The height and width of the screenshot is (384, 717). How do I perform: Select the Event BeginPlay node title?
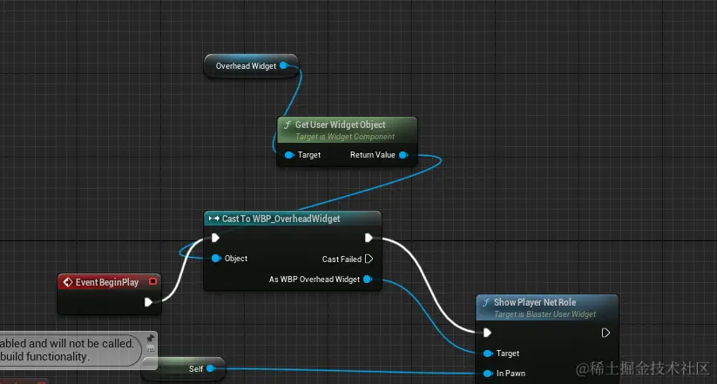(107, 282)
